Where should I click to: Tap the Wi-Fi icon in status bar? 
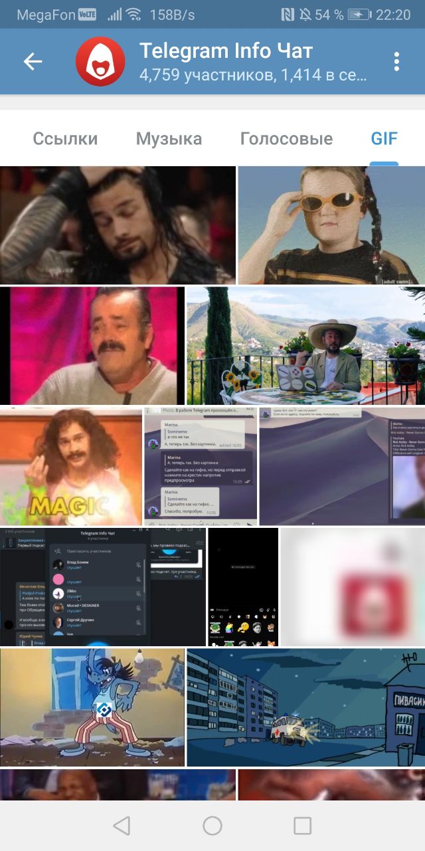click(x=133, y=15)
